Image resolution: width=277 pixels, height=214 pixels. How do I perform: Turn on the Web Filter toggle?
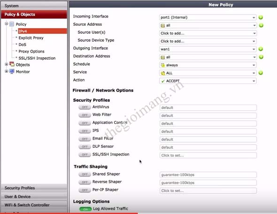point(85,115)
